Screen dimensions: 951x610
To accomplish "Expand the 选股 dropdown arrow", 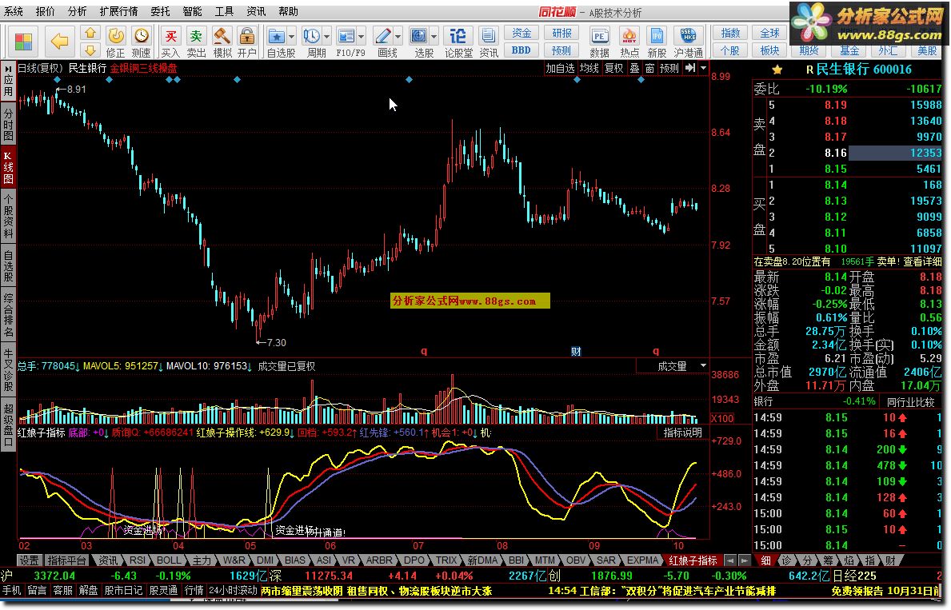I will pos(434,37).
